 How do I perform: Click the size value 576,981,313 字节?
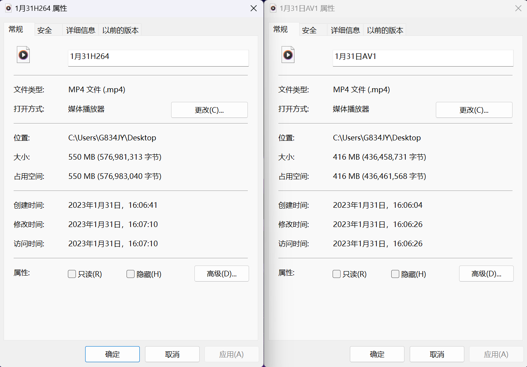(x=129, y=157)
